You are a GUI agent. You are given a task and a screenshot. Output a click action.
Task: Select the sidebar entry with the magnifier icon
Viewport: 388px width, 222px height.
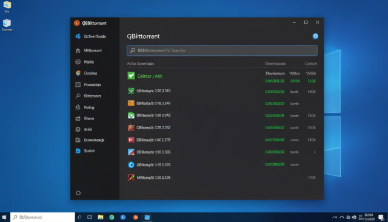pyautogui.click(x=88, y=96)
